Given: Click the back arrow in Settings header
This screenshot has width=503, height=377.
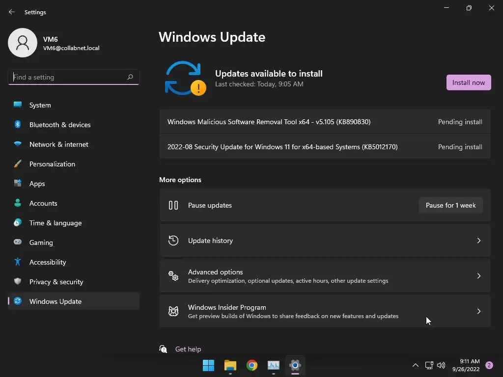Looking at the screenshot, I should click(12, 12).
